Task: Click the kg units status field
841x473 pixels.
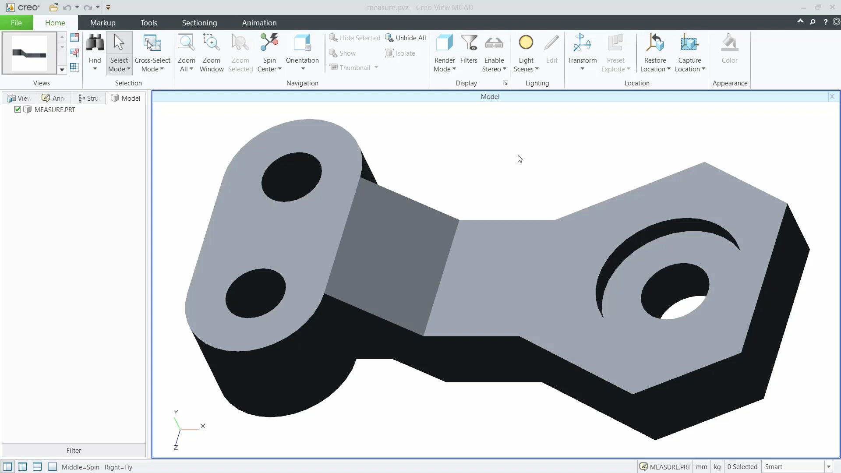Action: [717, 467]
